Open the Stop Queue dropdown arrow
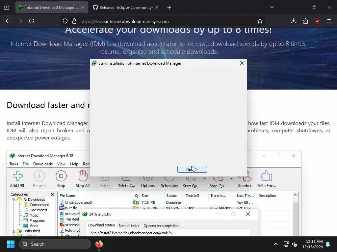Screen dimensions: 337x252 point(231,178)
